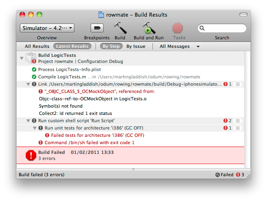267x201 pixels.
Task: Click transcript lines icon on Link row
Action: coord(238,84)
